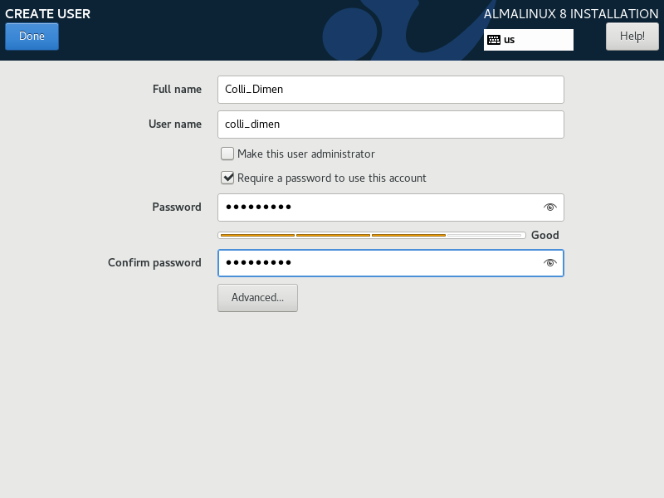Click the keyboard icon beside us
The image size is (664, 498).
pos(494,40)
